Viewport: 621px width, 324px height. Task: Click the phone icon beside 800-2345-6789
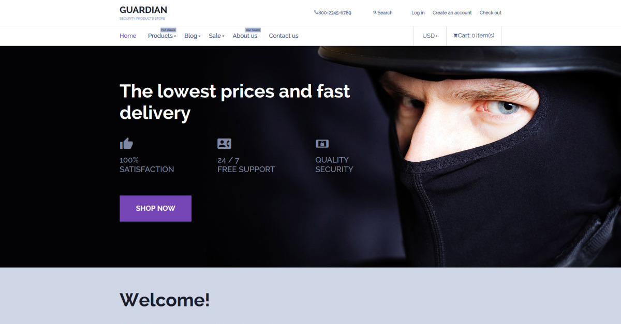(316, 12)
